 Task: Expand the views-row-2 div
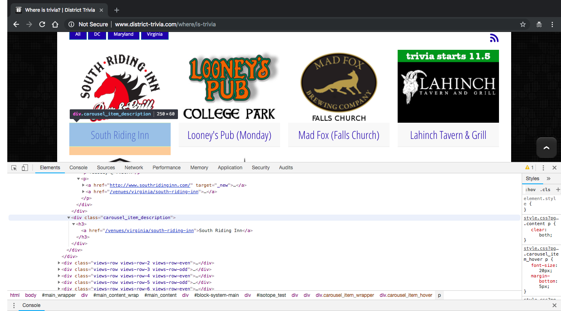click(x=60, y=263)
